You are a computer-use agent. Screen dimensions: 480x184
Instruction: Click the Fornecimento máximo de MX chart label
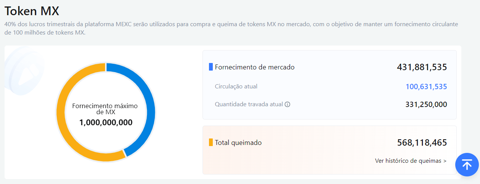pyautogui.click(x=105, y=109)
